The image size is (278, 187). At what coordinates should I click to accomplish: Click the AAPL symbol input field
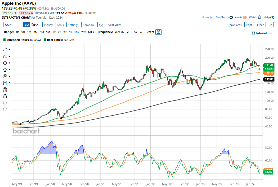click(13, 25)
